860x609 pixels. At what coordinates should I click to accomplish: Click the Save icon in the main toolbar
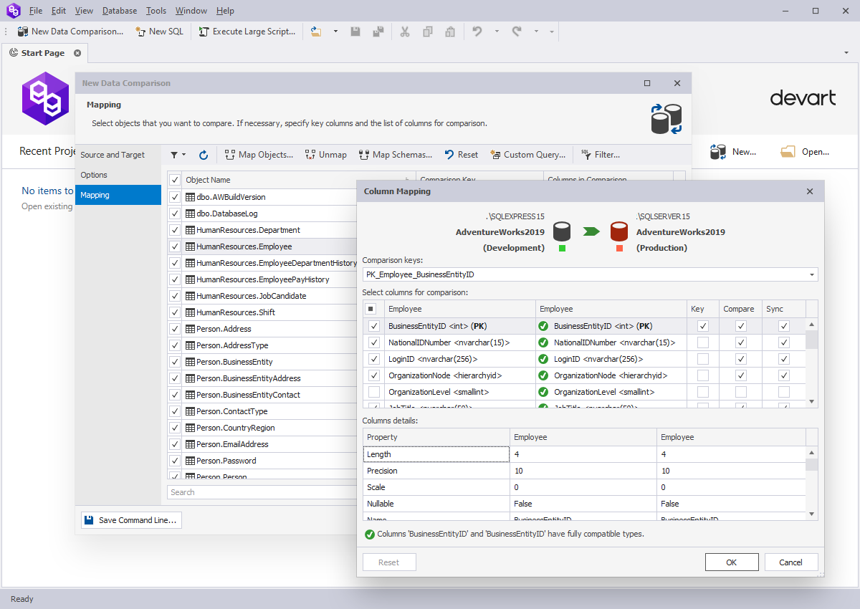[355, 32]
